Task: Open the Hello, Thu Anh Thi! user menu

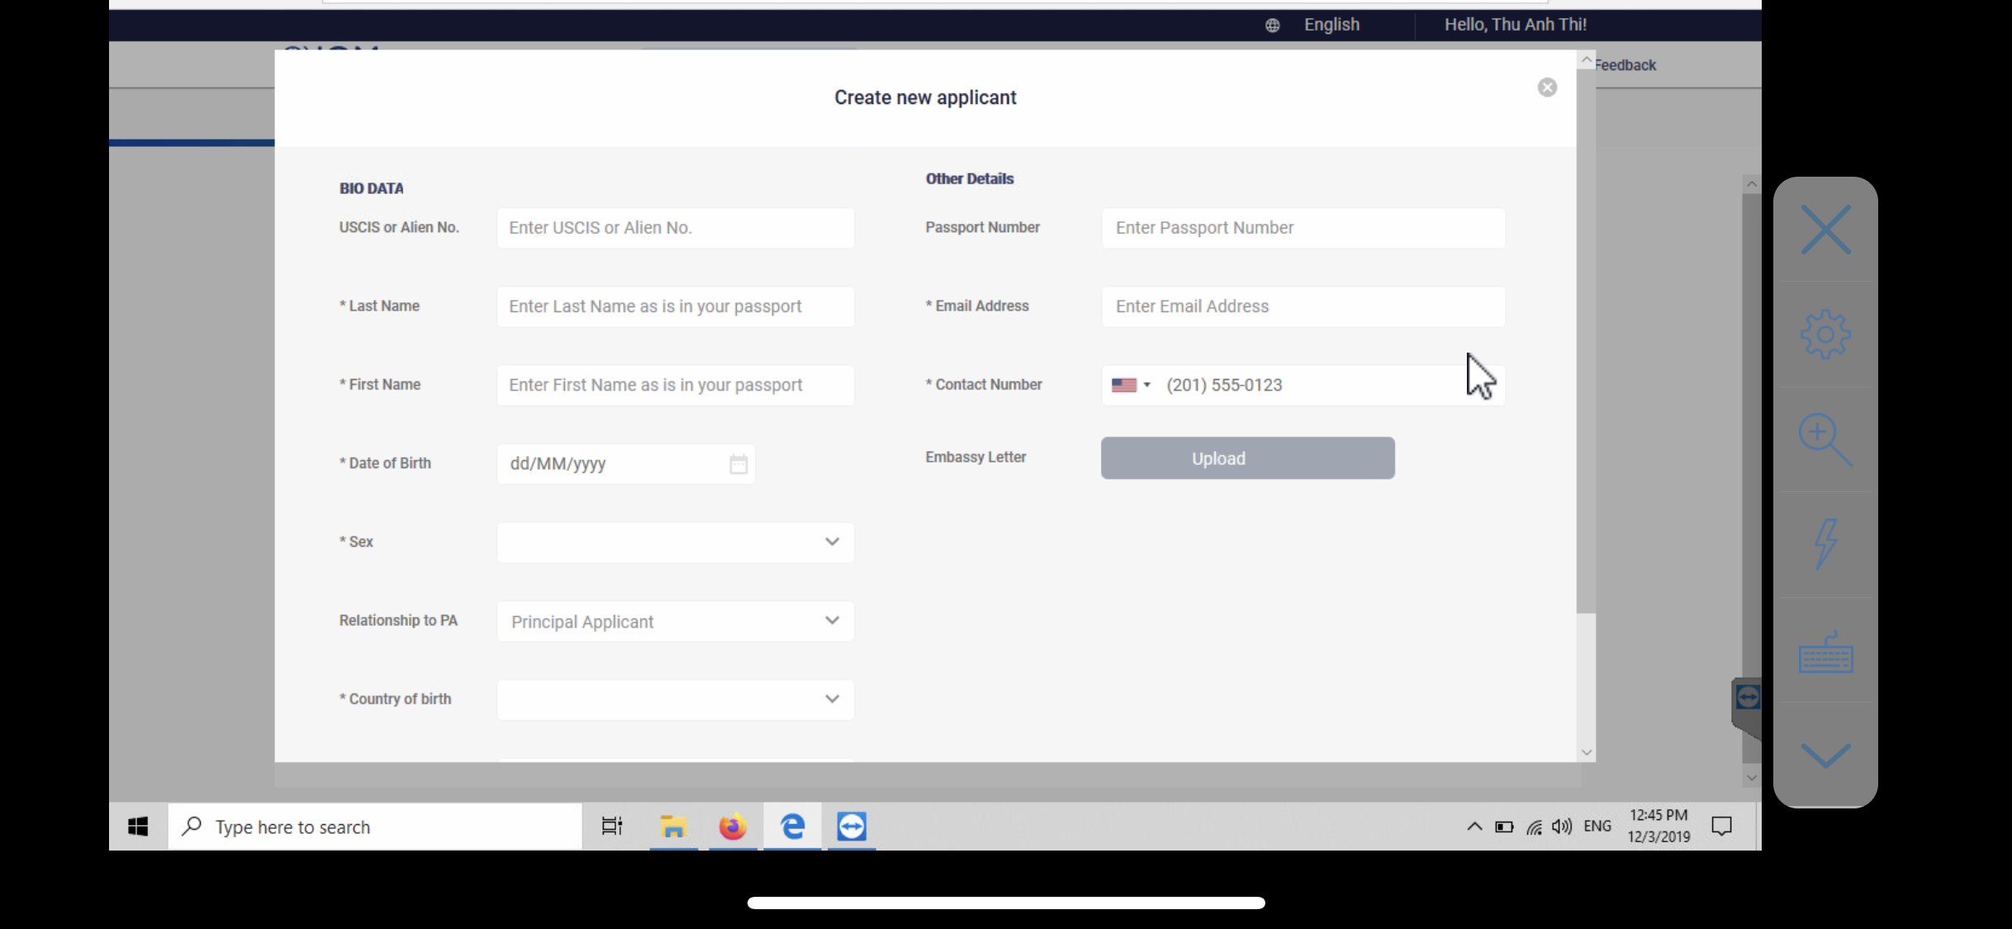Action: pyautogui.click(x=1515, y=25)
